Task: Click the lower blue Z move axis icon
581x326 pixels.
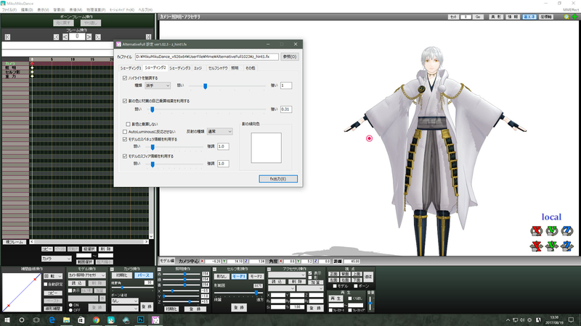Action: (567, 246)
